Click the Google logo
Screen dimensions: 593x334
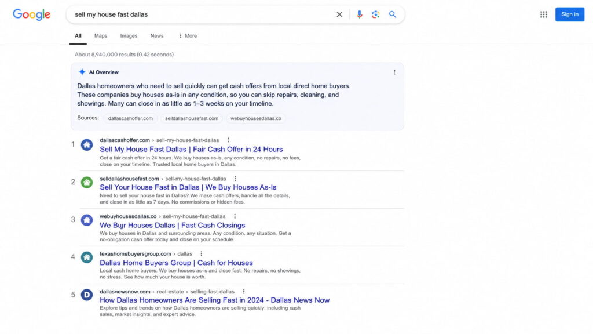[x=31, y=14]
